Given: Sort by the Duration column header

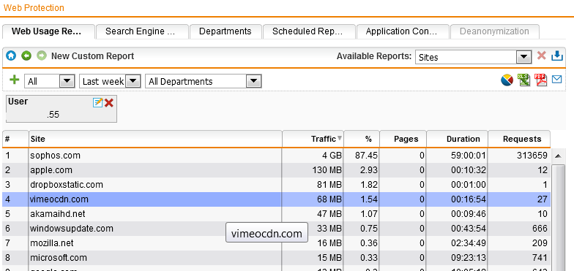Looking at the screenshot, I should tap(457, 139).
